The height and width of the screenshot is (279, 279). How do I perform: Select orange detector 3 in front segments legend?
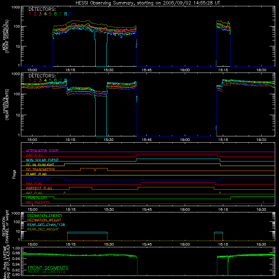tap(40, 14)
